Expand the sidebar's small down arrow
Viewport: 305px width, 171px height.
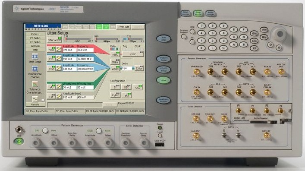[x=43, y=100]
